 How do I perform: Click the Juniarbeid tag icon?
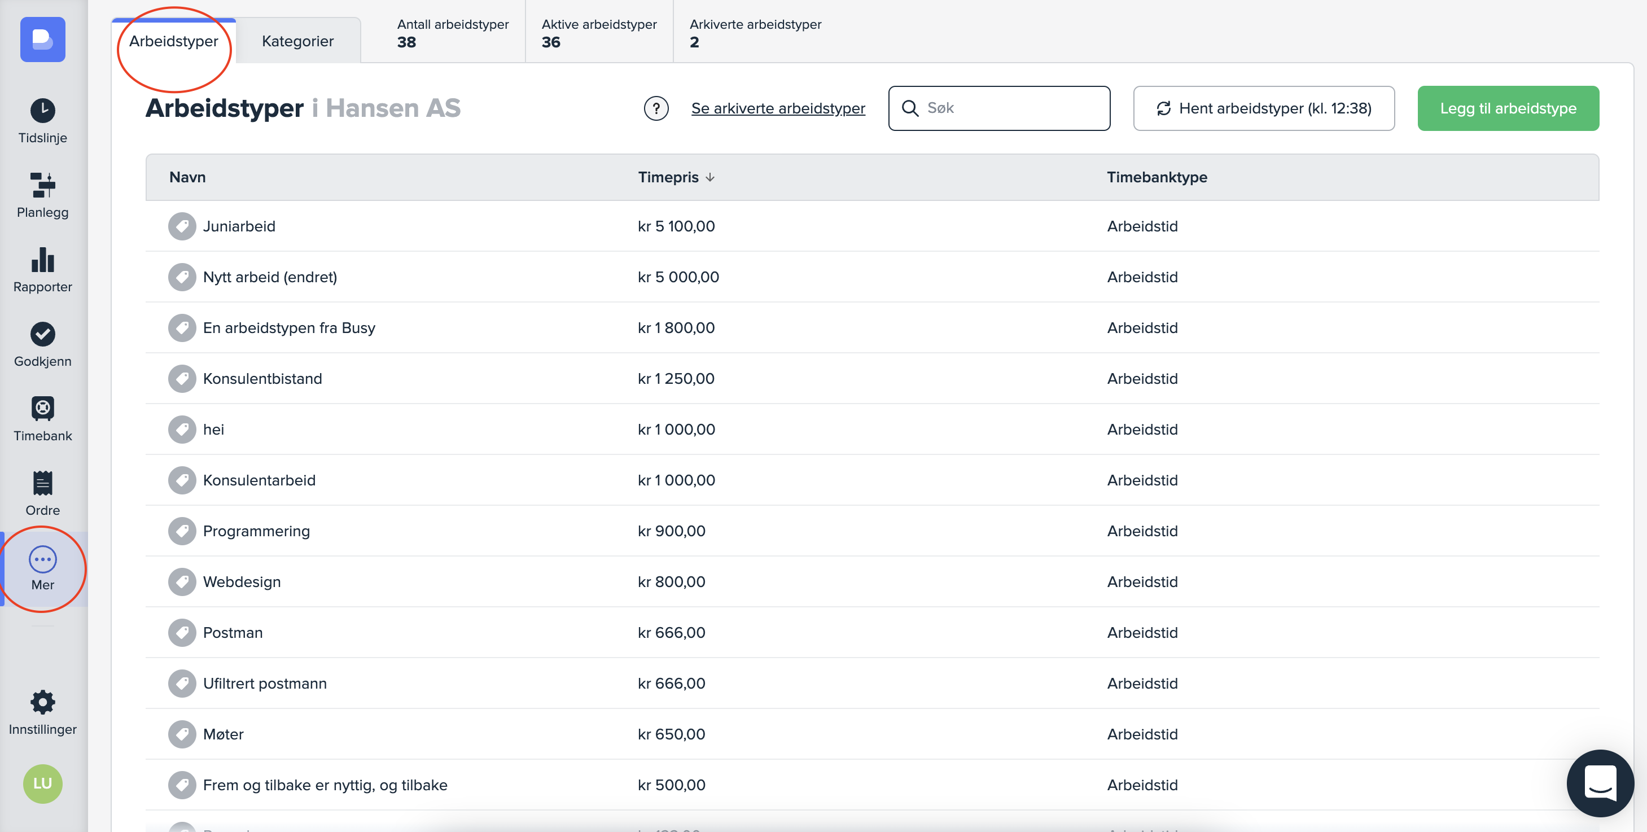click(182, 226)
